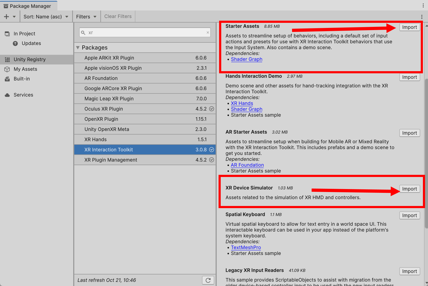428x286 pixels.
Task: Select Oculus XR Plugin package
Action: pos(145,109)
